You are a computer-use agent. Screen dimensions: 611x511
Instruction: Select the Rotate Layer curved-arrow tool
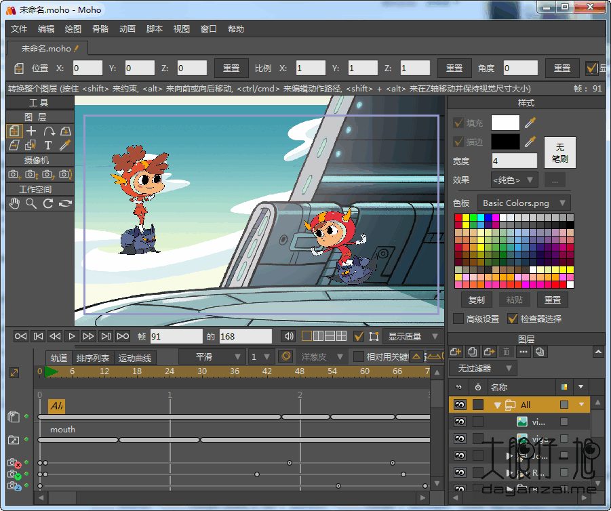[49, 131]
